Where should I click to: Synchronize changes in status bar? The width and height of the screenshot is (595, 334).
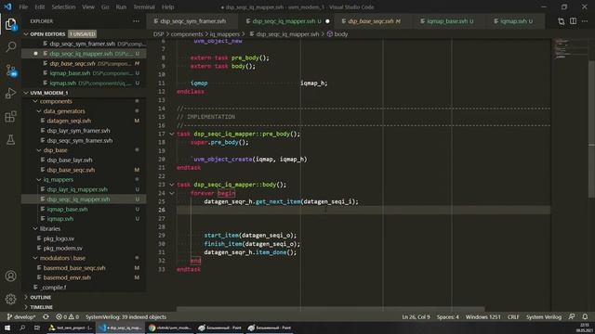pos(46,317)
